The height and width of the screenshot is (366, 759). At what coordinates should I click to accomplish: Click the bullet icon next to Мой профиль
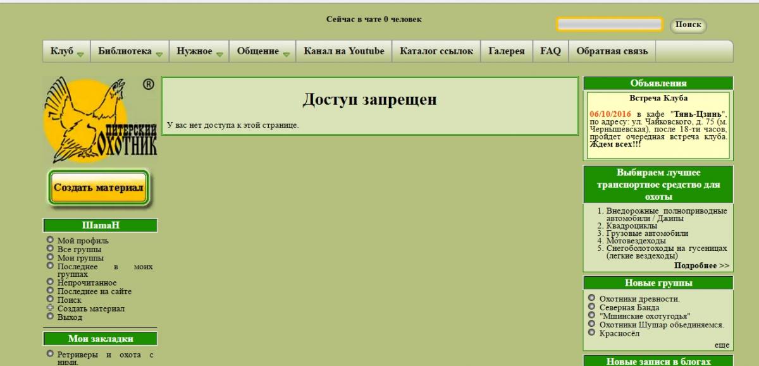[x=50, y=240]
